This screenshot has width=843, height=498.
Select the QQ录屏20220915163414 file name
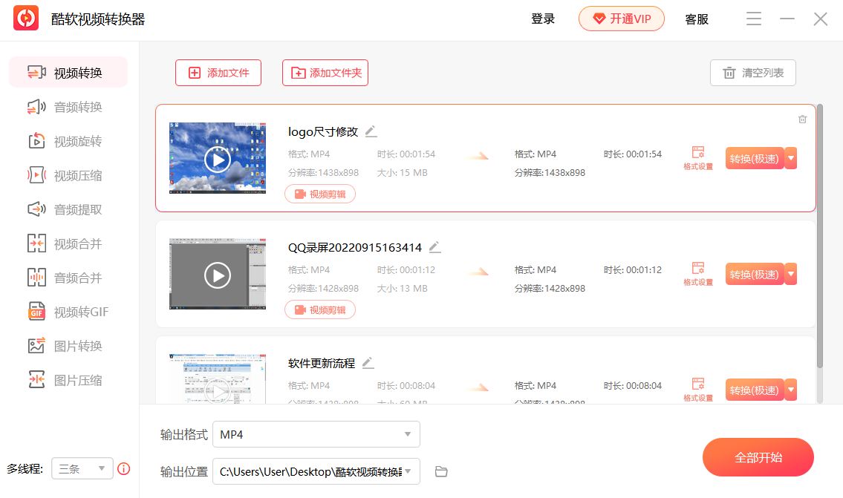[355, 248]
